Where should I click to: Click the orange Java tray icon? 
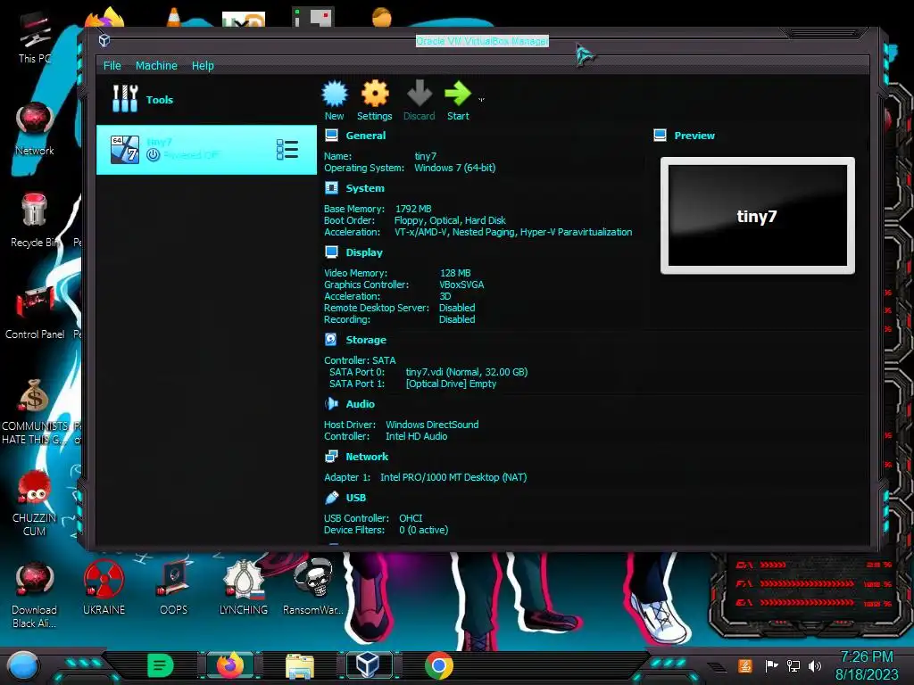(x=745, y=665)
